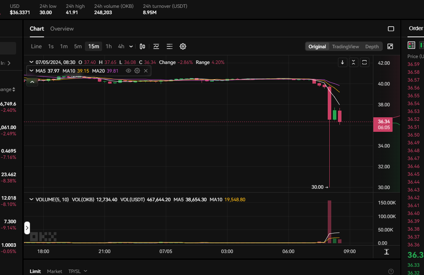
Task: Click the 36.59 ask price row
Action: (414, 64)
